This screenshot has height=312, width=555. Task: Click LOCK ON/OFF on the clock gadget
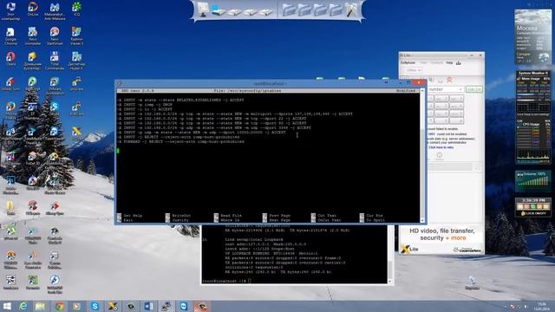tap(533, 213)
